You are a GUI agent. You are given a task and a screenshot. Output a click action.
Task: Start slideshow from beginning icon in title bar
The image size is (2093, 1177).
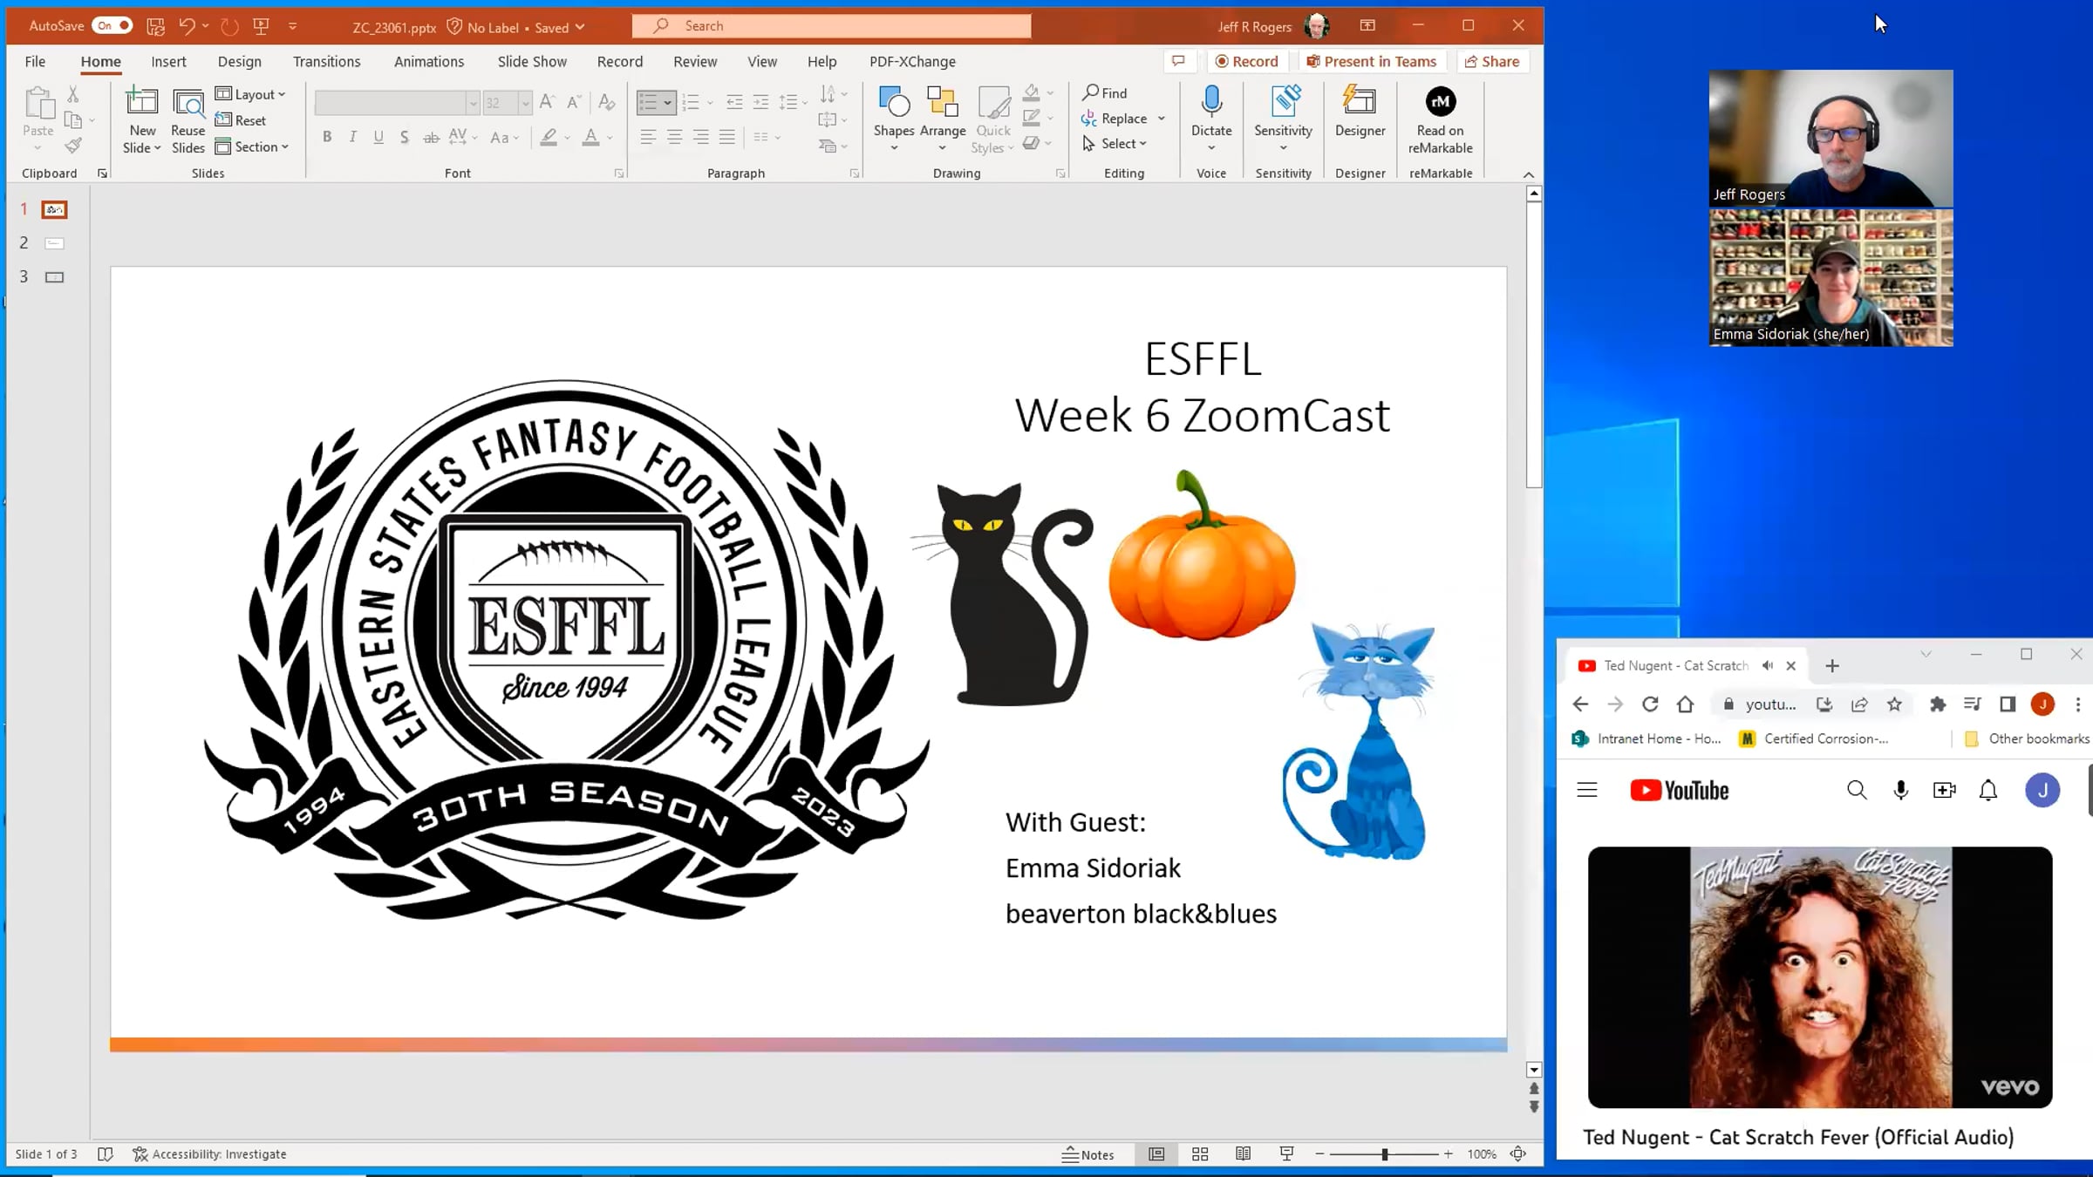click(261, 26)
